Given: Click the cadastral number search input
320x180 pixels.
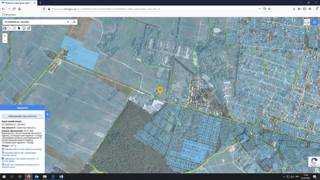Looking at the screenshot, I should tap(35, 22).
